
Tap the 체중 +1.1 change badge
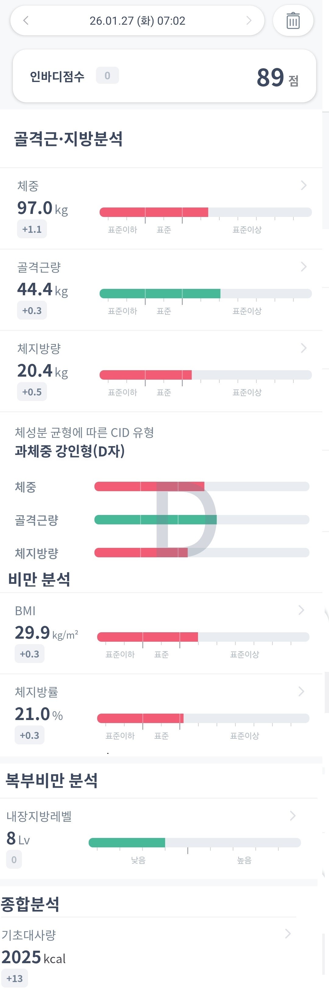[x=32, y=229]
